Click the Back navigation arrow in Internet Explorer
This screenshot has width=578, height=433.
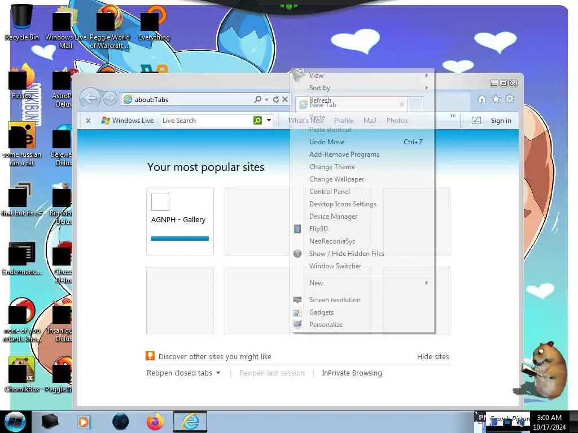coord(90,98)
